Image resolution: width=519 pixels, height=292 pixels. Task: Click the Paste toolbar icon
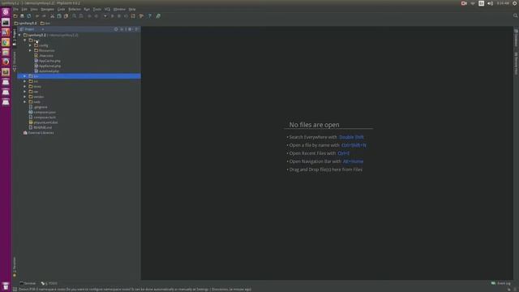(x=66, y=16)
